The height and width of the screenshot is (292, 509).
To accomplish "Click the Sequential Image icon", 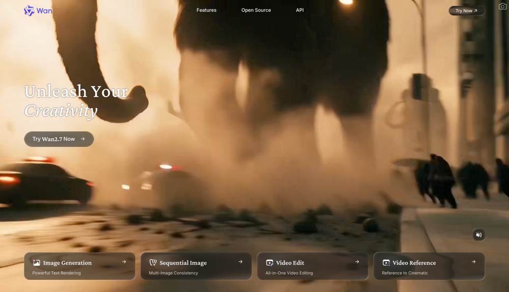I will pos(153,262).
